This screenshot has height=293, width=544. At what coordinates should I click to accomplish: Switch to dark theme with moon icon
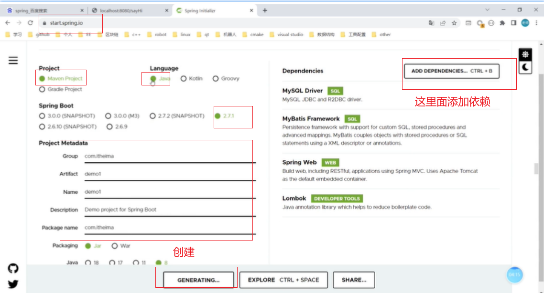[x=525, y=67]
